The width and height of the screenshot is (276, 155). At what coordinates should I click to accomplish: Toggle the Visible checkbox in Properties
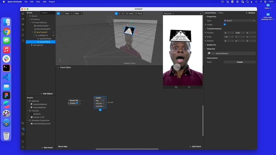(x=225, y=25)
